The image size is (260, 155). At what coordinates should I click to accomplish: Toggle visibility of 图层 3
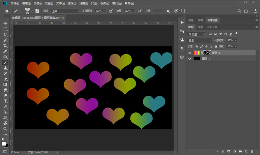pyautogui.click(x=190, y=59)
